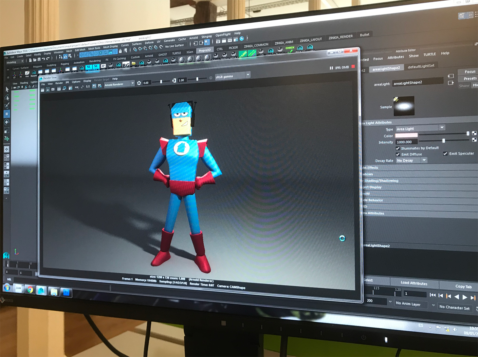The width and height of the screenshot is (478, 357).
Task: Open the light Type dropdown
Action: click(420, 128)
